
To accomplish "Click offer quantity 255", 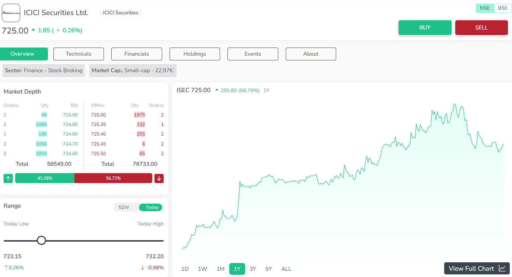I will tap(141, 134).
